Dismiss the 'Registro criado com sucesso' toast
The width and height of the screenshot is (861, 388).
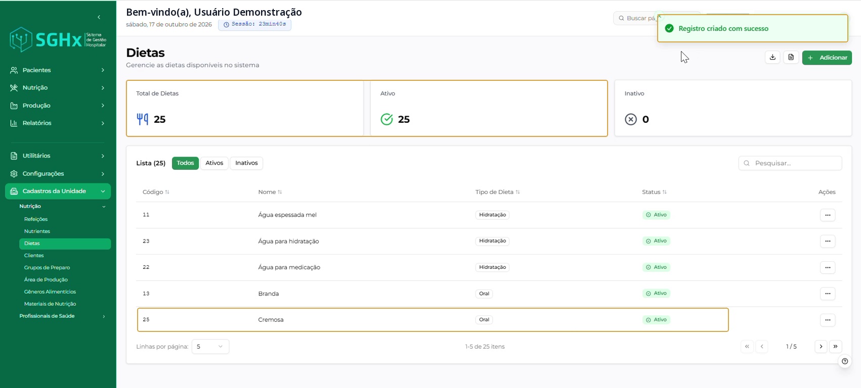coord(659,16)
